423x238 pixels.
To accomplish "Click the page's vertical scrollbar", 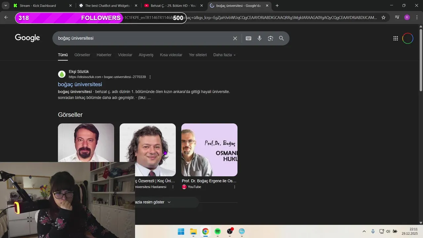I will tap(421, 59).
